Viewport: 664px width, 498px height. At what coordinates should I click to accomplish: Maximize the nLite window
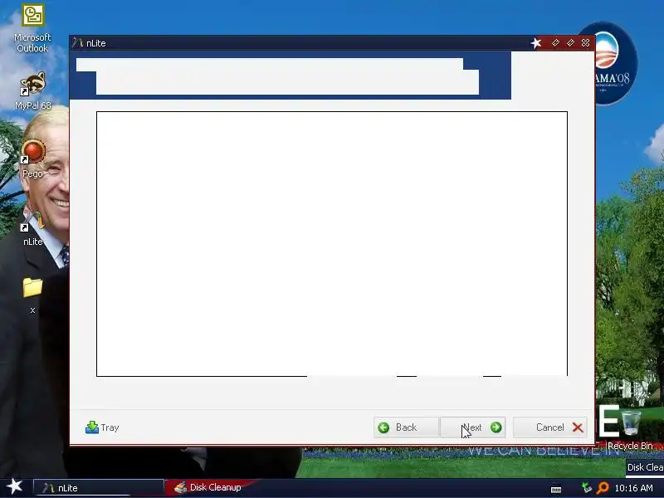570,43
